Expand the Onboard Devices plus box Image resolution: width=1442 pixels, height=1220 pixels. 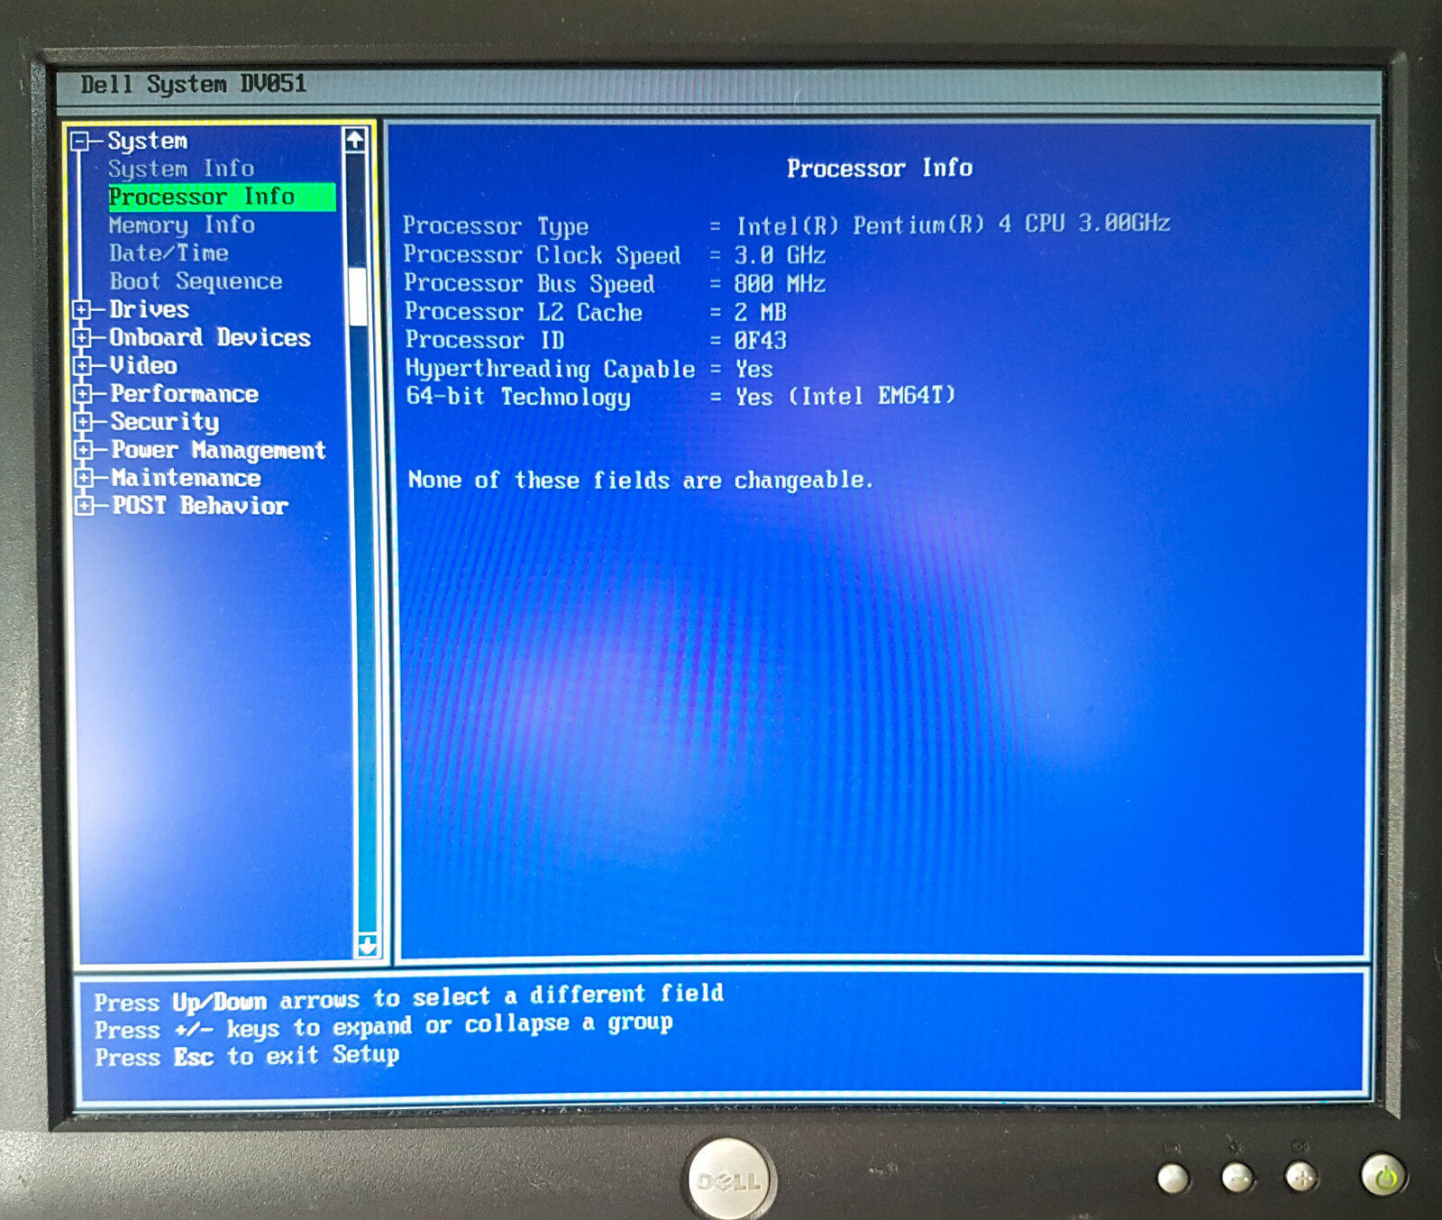click(x=82, y=338)
